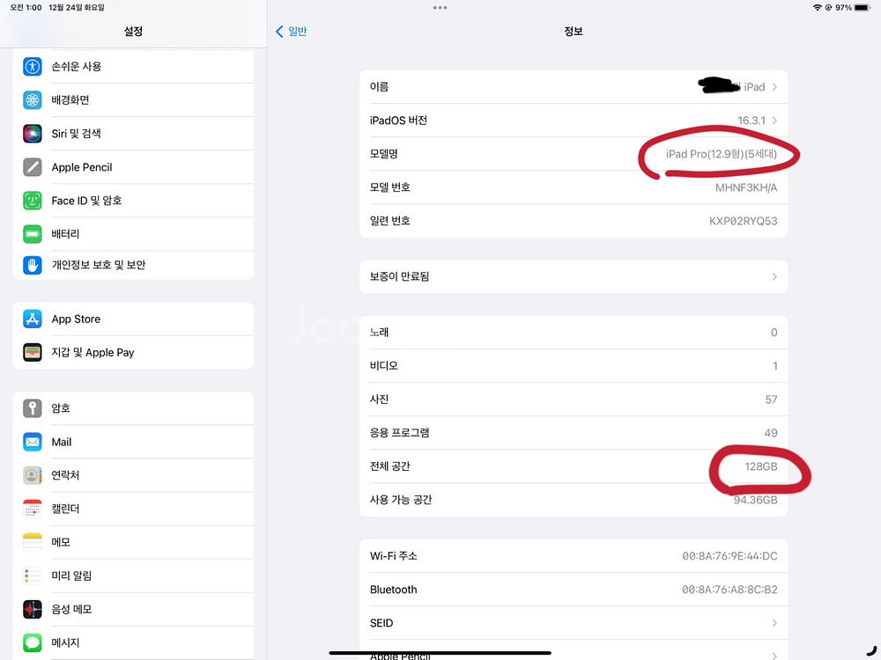Open iPadOS 버전 chevron for version details

click(774, 121)
